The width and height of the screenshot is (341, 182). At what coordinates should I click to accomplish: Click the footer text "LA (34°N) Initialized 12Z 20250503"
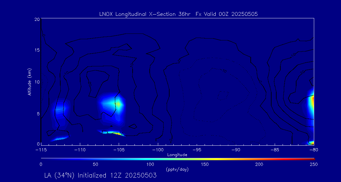100,176
